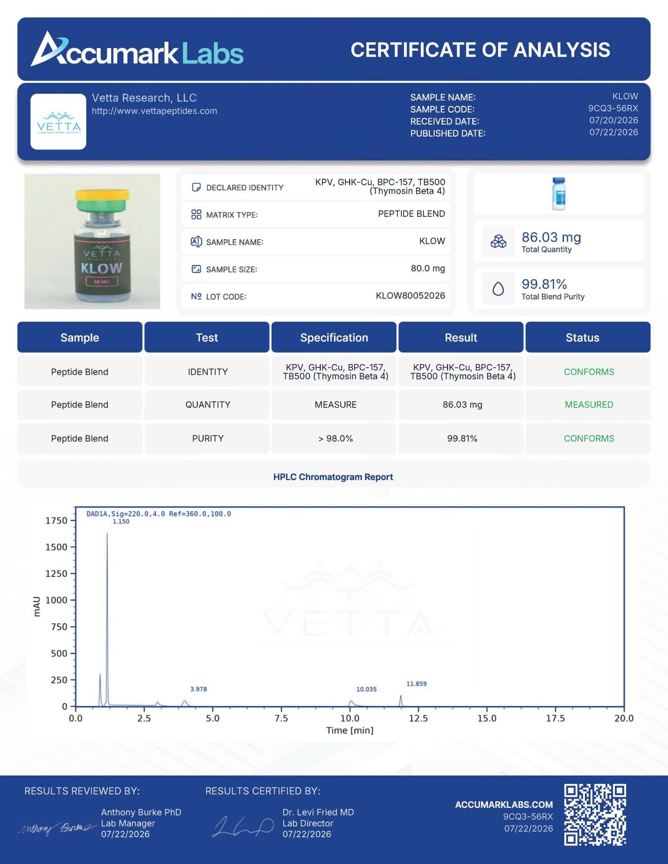Open the ACCUMARKLABS.COM link

504,804
